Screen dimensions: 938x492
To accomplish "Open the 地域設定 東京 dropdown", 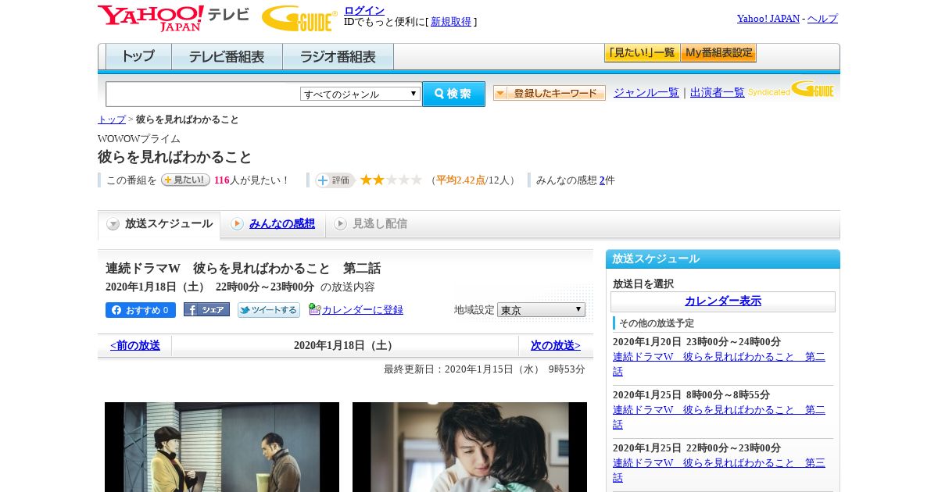I will (x=541, y=309).
